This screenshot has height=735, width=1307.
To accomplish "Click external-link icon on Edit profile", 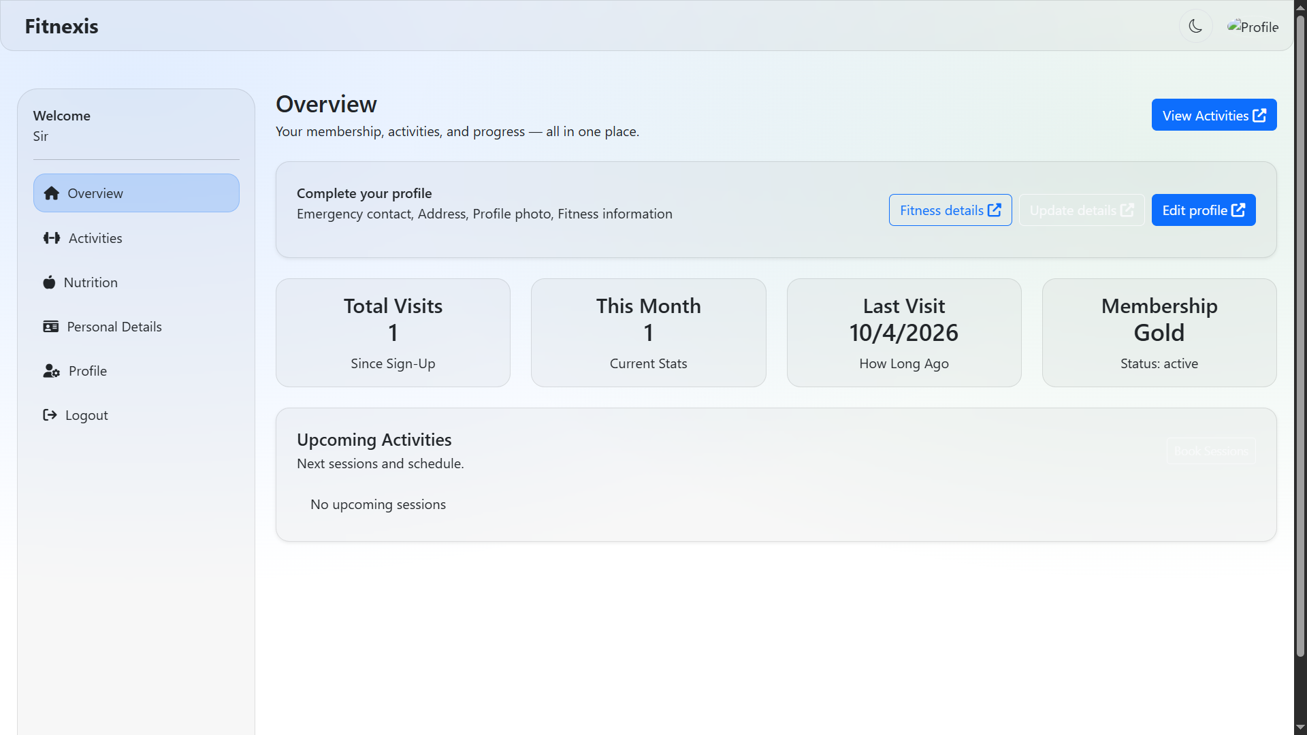I will pos(1238,210).
